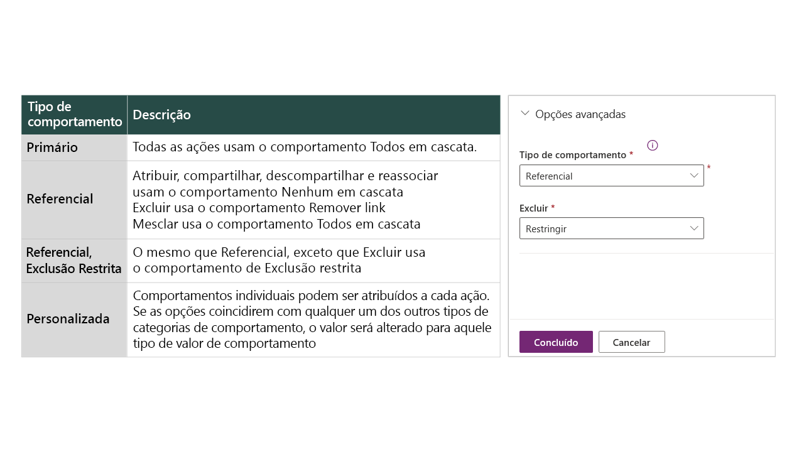804x452 pixels.
Task: Open the Tipo de comportamento dropdown showing Referencial
Action: coord(611,176)
